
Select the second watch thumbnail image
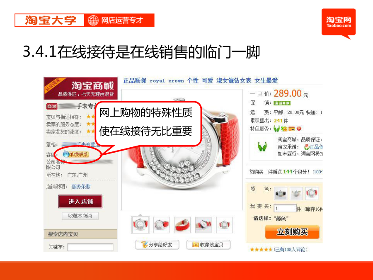click(162, 225)
